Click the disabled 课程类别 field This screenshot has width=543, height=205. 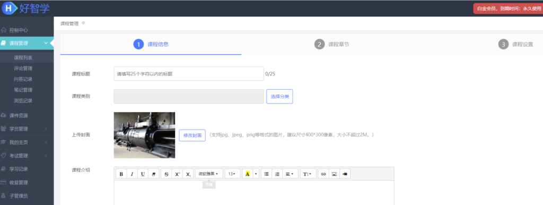coord(189,97)
